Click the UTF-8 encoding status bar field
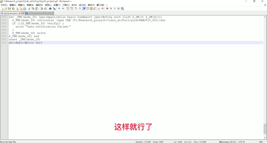 pos(241,142)
